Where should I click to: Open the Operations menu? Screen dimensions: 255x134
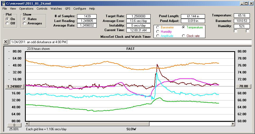26,9
